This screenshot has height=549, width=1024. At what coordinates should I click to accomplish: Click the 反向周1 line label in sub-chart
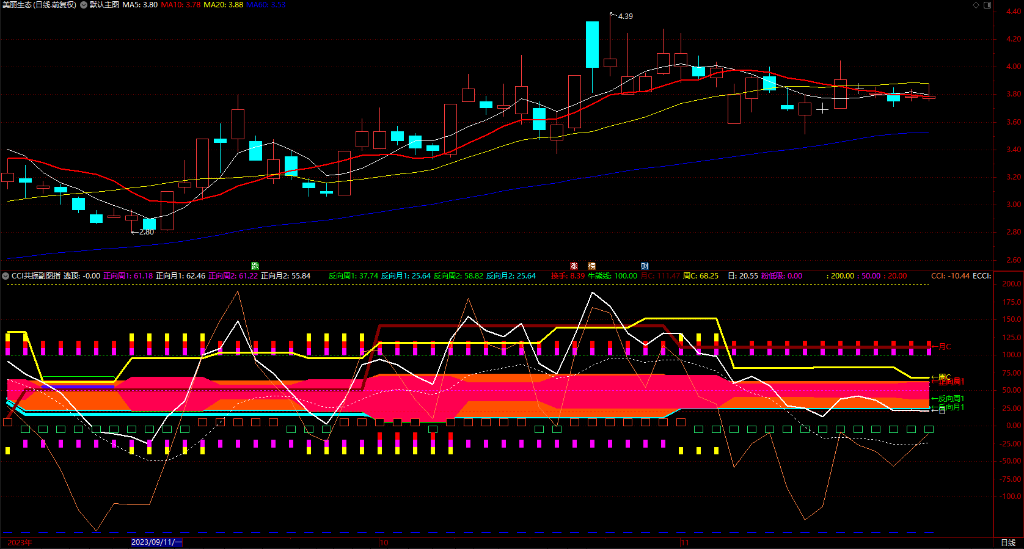click(951, 398)
